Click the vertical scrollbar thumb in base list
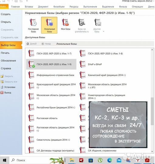Viewport: 155px width, 164px height. [x=152, y=111]
